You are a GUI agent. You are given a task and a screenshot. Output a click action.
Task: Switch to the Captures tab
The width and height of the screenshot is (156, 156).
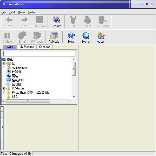[44, 47]
